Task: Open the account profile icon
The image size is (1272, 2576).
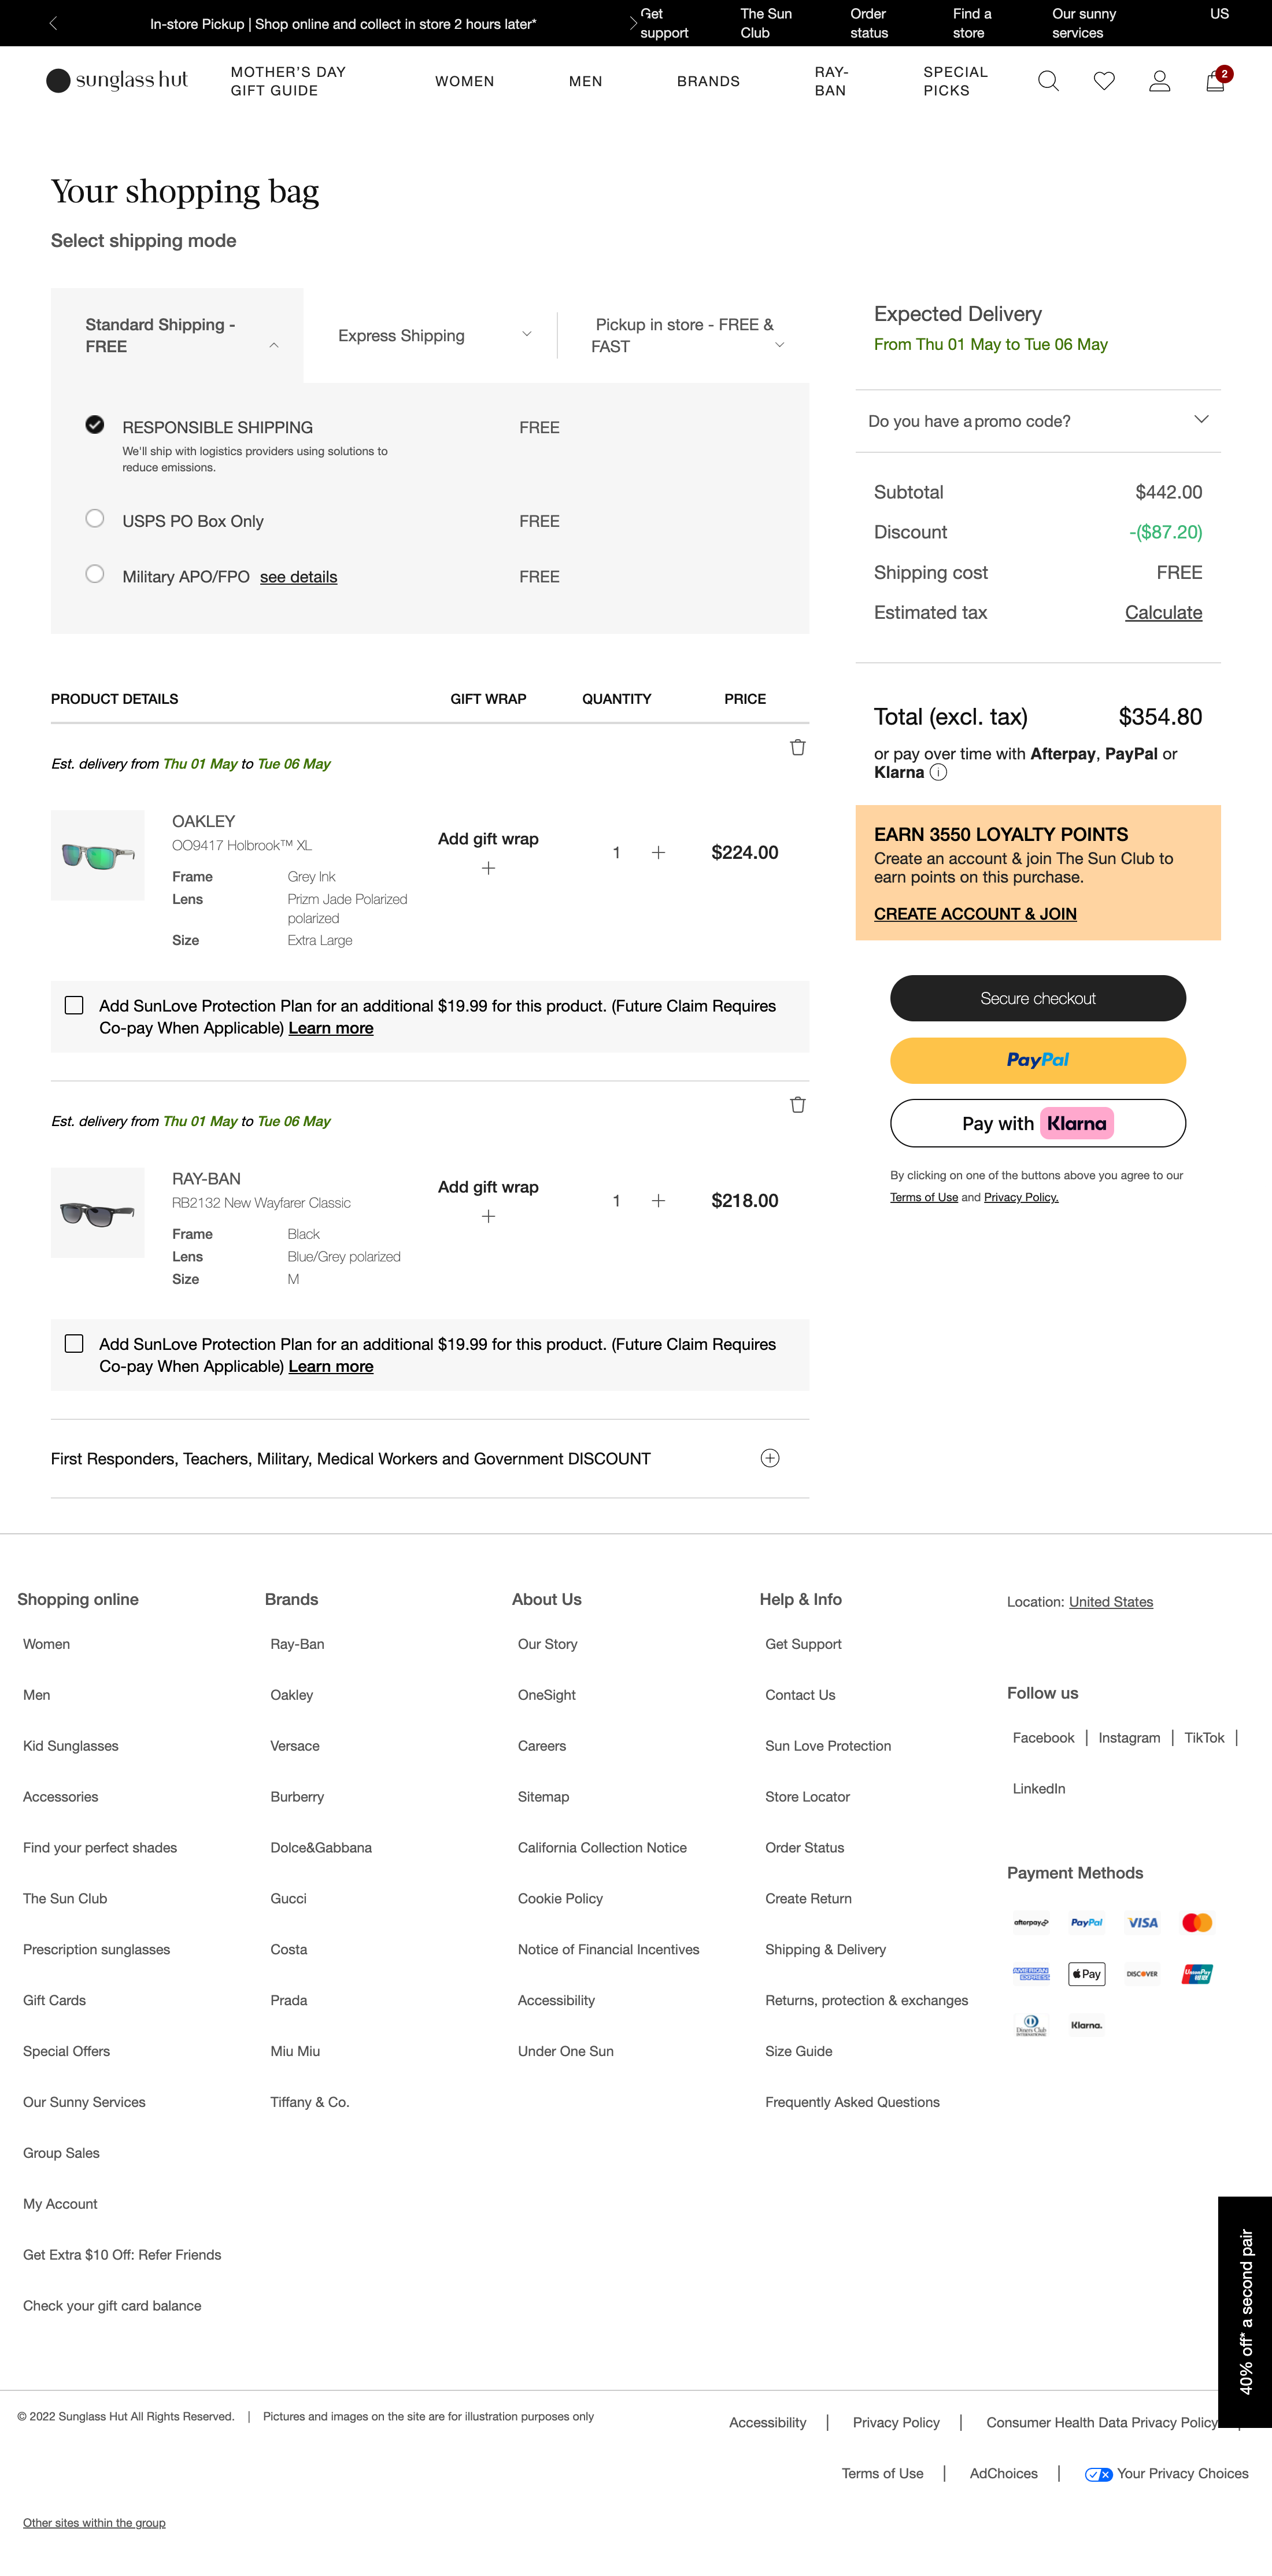Action: click(1159, 81)
